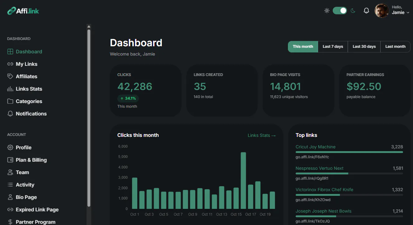The image size is (413, 225).
Task: Switch to Last 7 days range
Action: [x=333, y=47]
